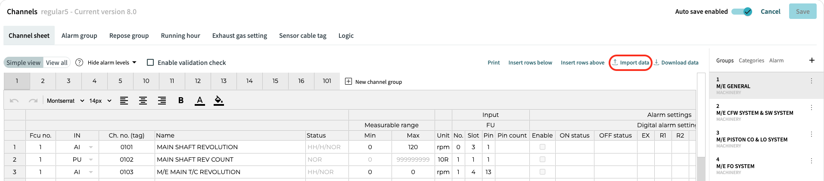Tick Enable checkbox for MAIN SHAFT REV COUNT
This screenshot has width=824, height=181.
(x=542, y=160)
